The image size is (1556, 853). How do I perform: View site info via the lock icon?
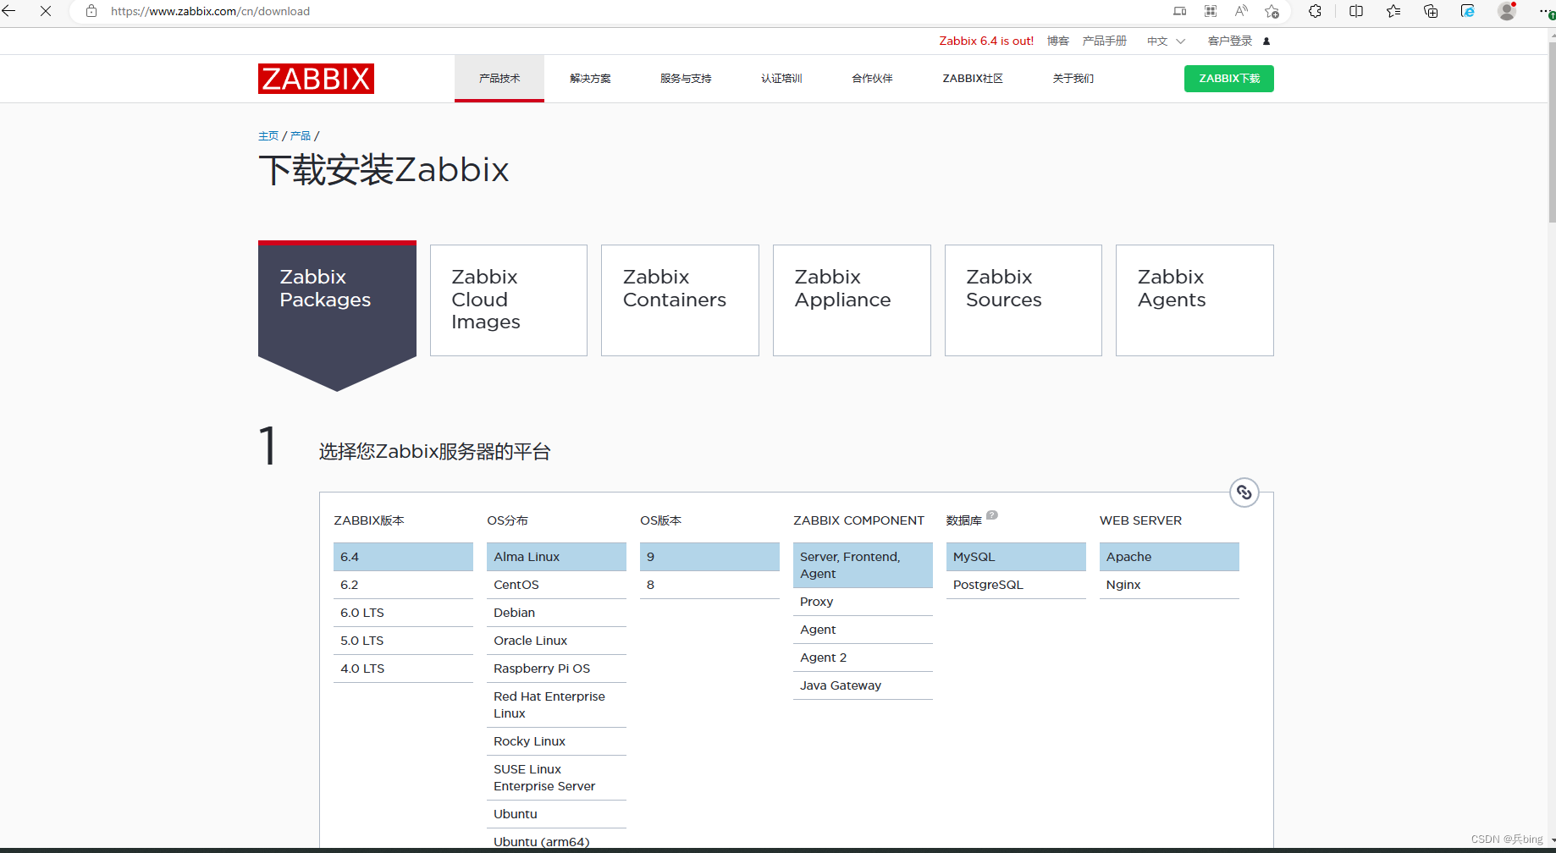pyautogui.click(x=91, y=11)
